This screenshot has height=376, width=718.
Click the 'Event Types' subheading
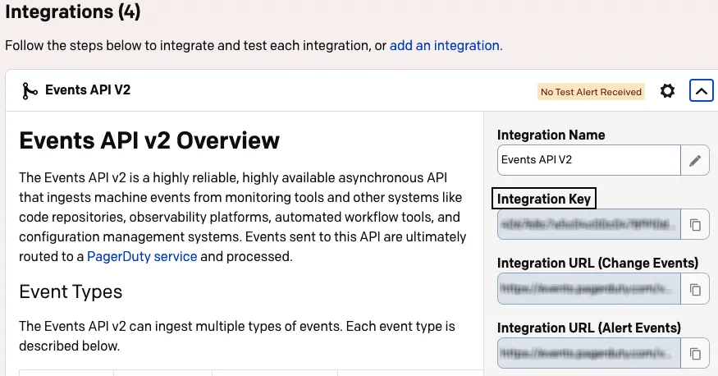(x=71, y=291)
